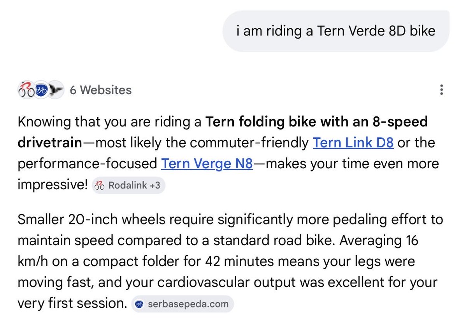Click the paragraph starting 'Knowing that you are'

click(x=228, y=154)
